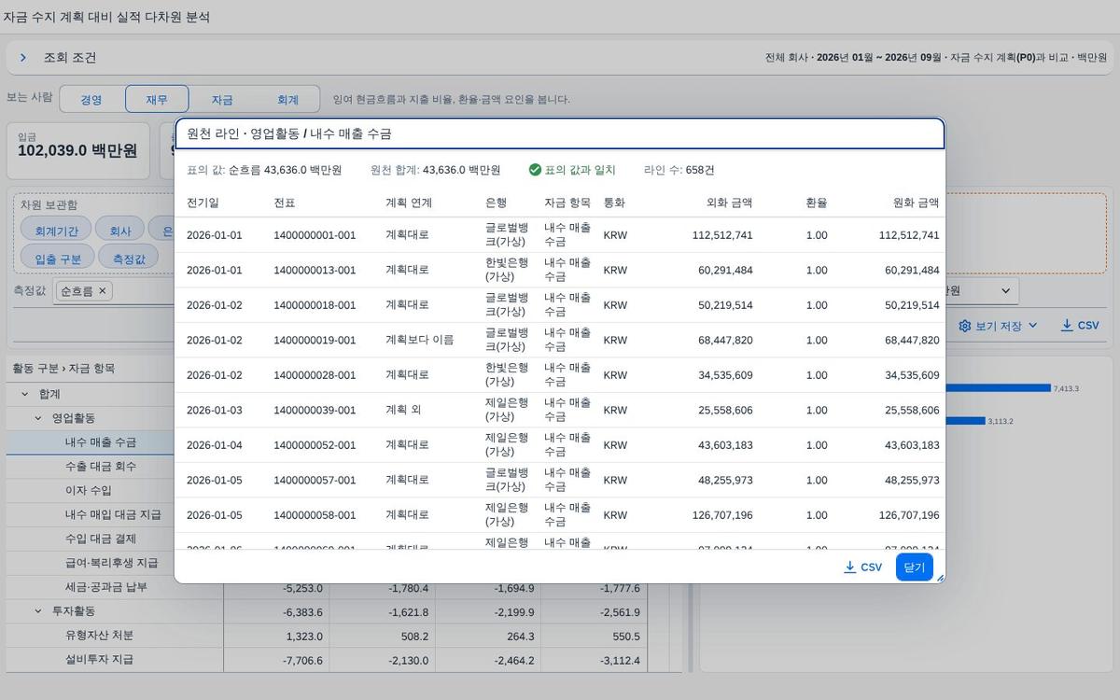Click the chart bar labeled 7,413.3
Image resolution: width=1120 pixels, height=700 pixels.
click(x=998, y=388)
